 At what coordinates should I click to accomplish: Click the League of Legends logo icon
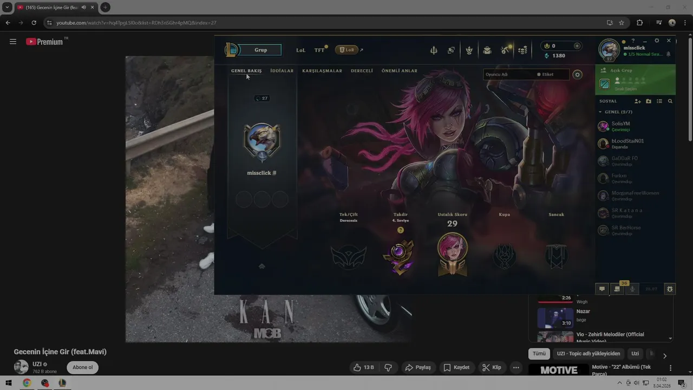pyautogui.click(x=232, y=50)
